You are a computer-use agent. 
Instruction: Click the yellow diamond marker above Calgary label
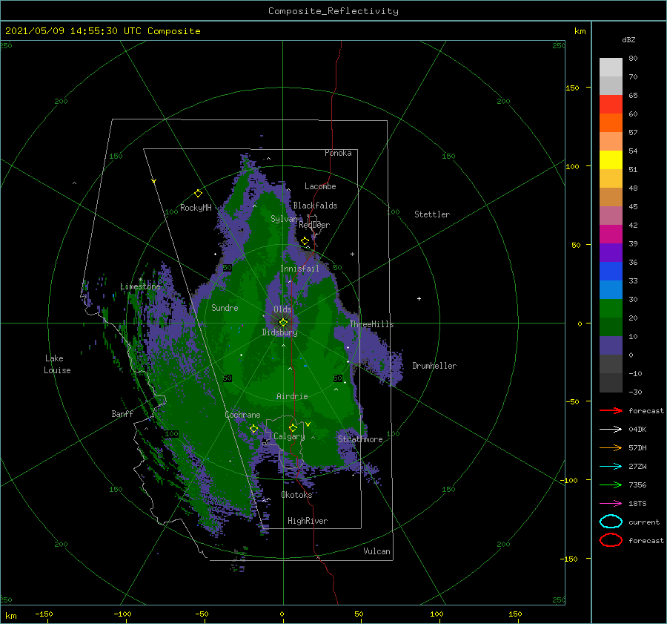point(293,427)
